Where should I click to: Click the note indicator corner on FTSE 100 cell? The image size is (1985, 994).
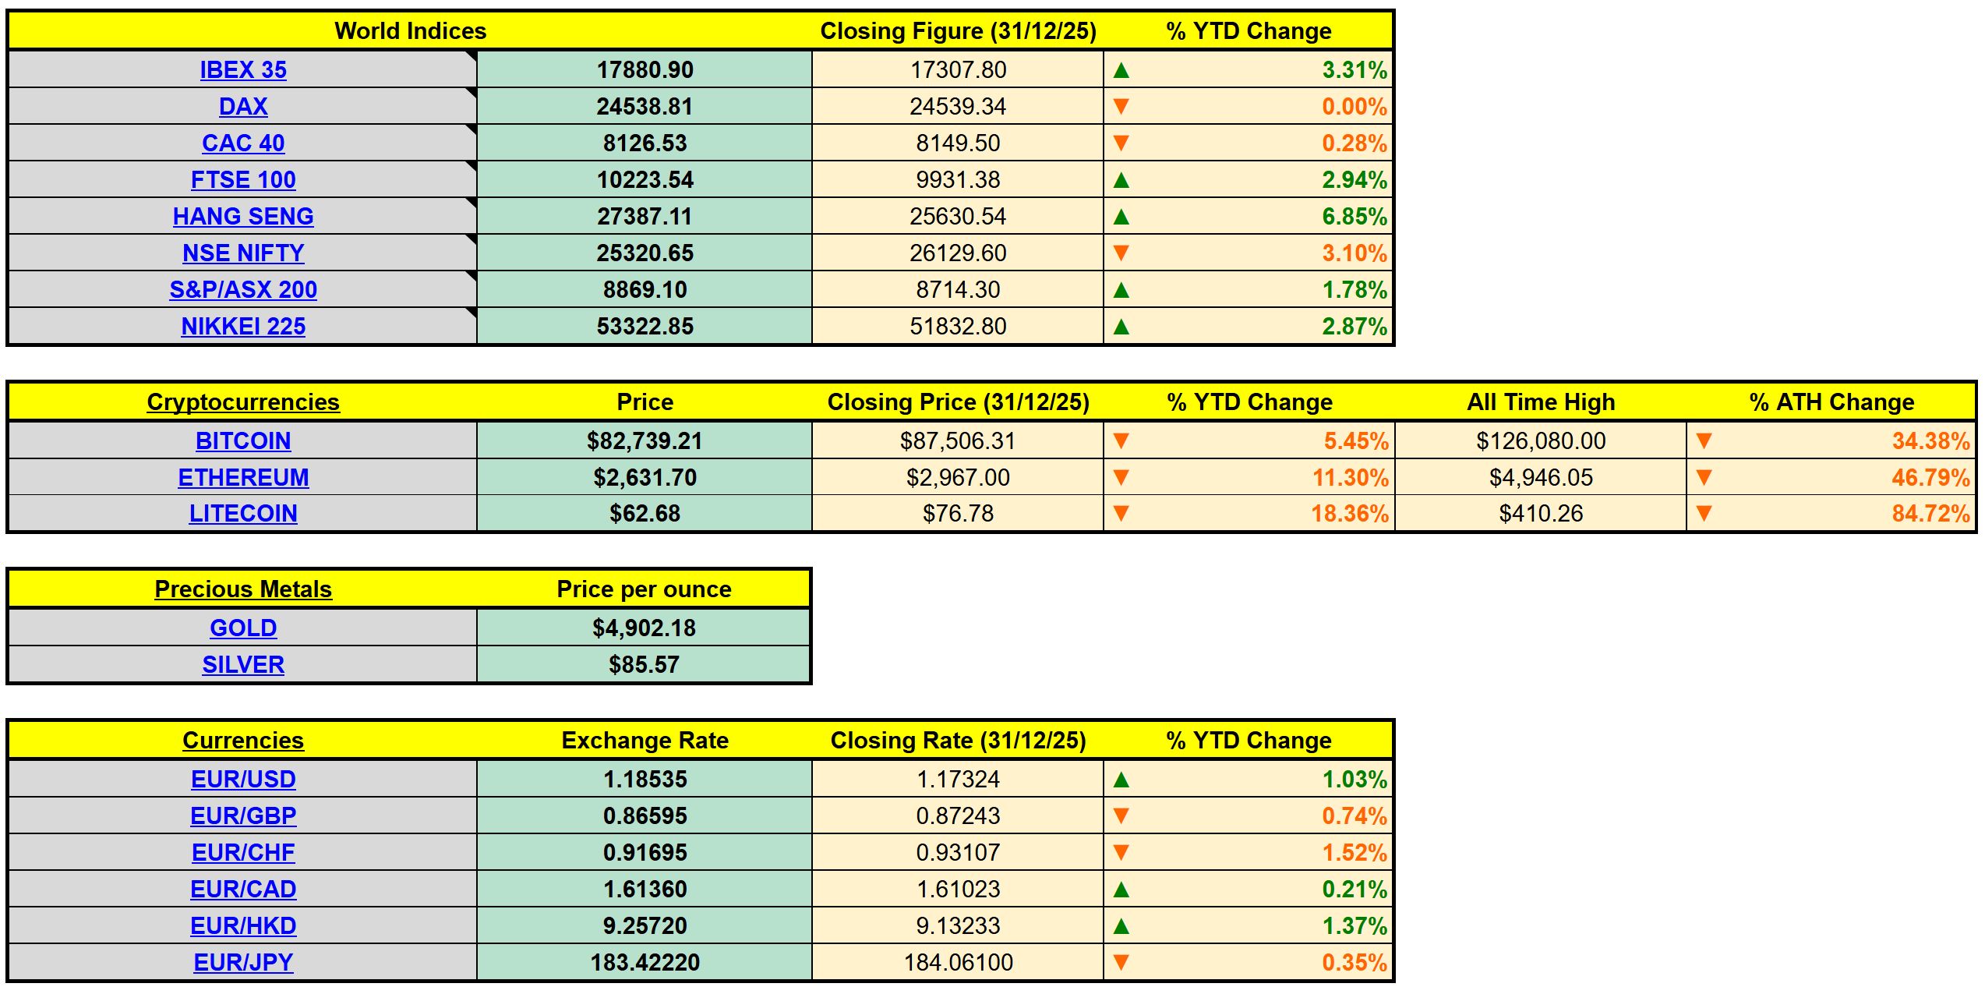tap(472, 165)
